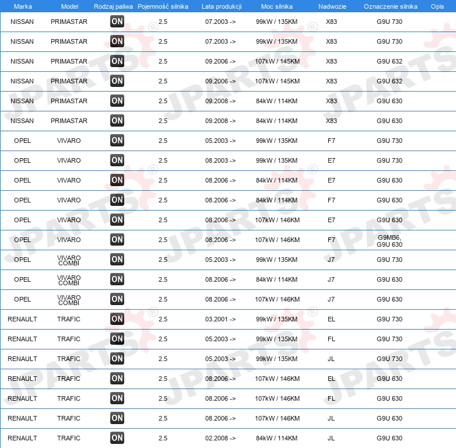The image size is (456, 448).
Task: Select '99kW / 135KM' in Vivaro Combi J7 row
Action: click(x=276, y=260)
